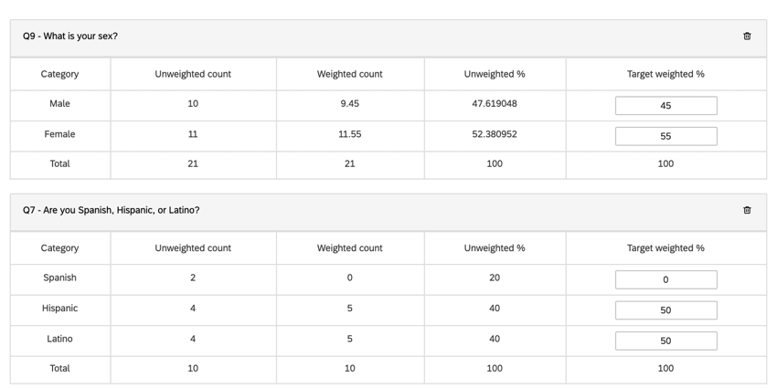Viewport: 777px width, 388px height.
Task: Click the Male category cell
Action: tap(59, 104)
